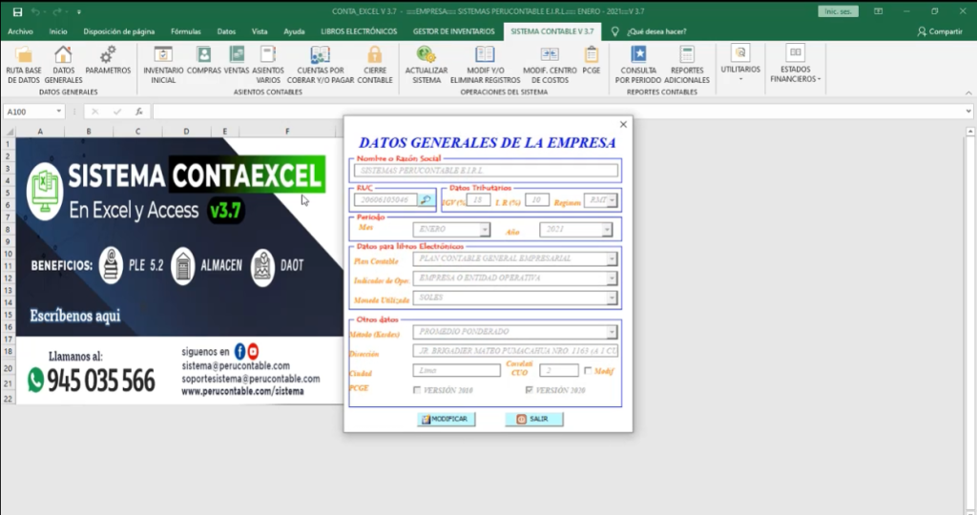Switch to the Datos tab

[x=226, y=31]
